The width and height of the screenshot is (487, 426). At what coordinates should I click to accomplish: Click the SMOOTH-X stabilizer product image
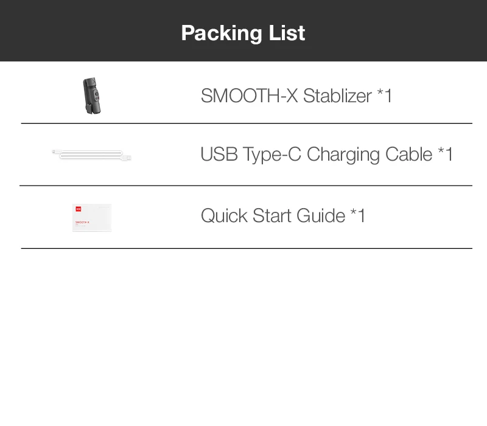[92, 96]
